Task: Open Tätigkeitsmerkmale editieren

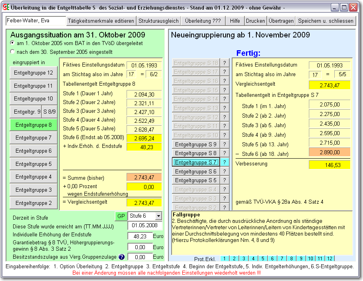Action: 101,21
